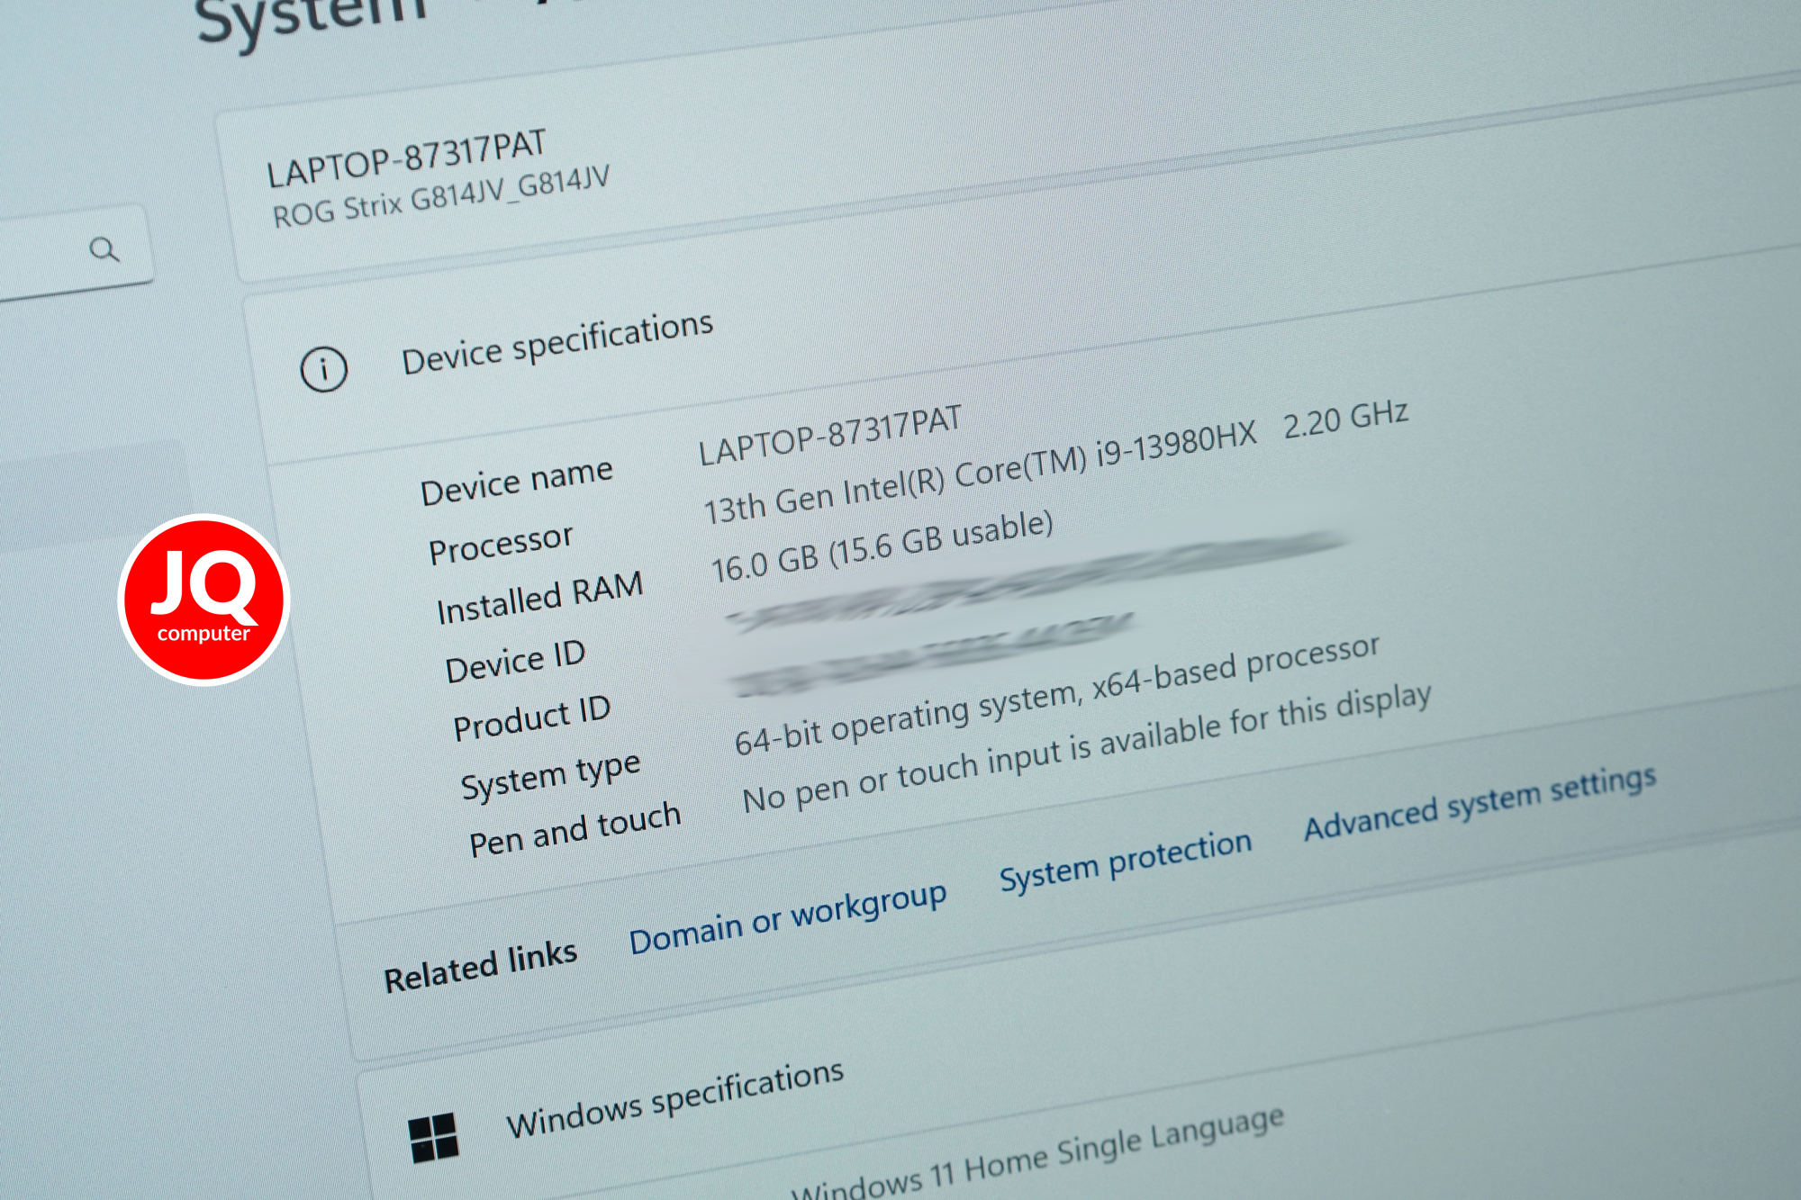This screenshot has width=1801, height=1200.
Task: Click the Installed RAM label
Action: pos(540,599)
